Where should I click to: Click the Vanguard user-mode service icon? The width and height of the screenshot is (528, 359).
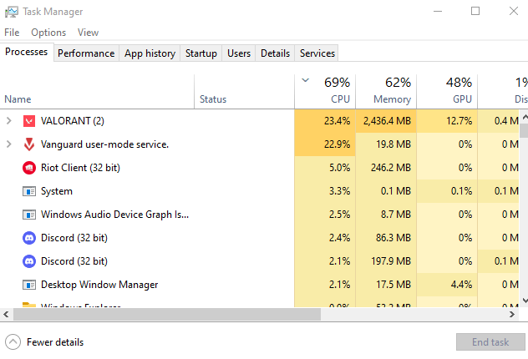pyautogui.click(x=29, y=144)
